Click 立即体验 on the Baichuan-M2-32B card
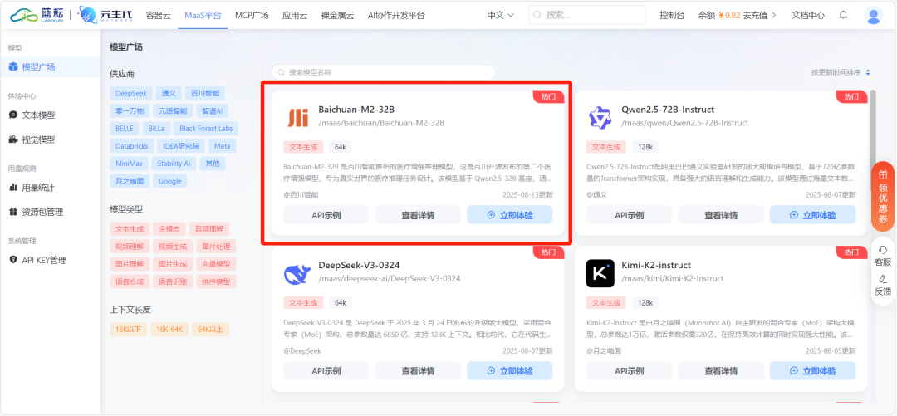Screen dimensions: 897x416 point(510,215)
